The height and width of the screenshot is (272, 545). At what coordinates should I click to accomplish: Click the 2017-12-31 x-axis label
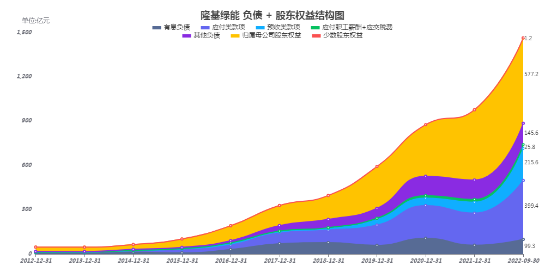coord(279,261)
